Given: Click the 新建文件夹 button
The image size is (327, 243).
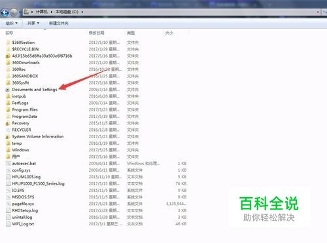Looking at the screenshot, I should [x=58, y=23].
